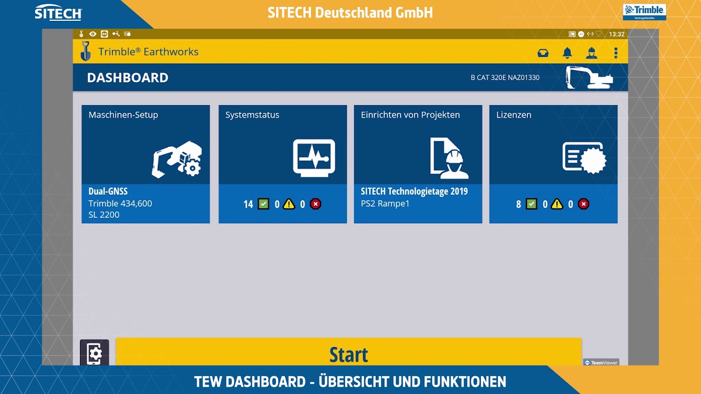
Task: Open the Einrichten von Projekten tile
Action: (x=418, y=164)
